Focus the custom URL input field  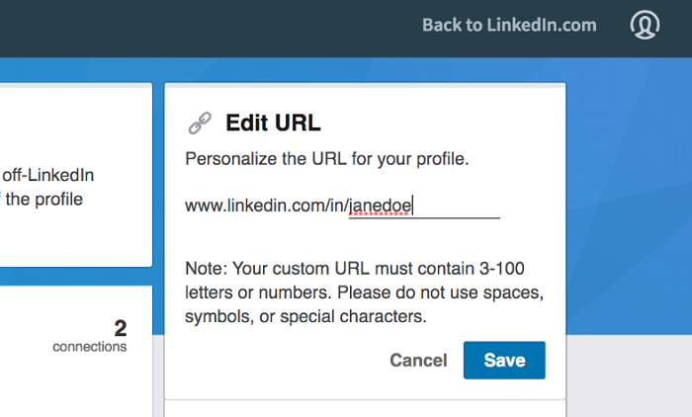point(455,206)
